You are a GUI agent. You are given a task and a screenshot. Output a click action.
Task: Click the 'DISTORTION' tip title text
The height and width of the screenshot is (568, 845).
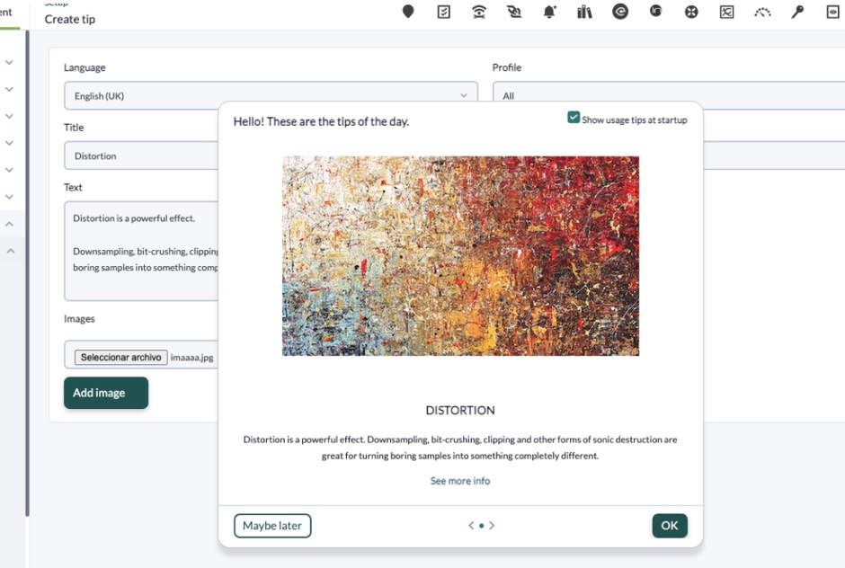tap(460, 411)
